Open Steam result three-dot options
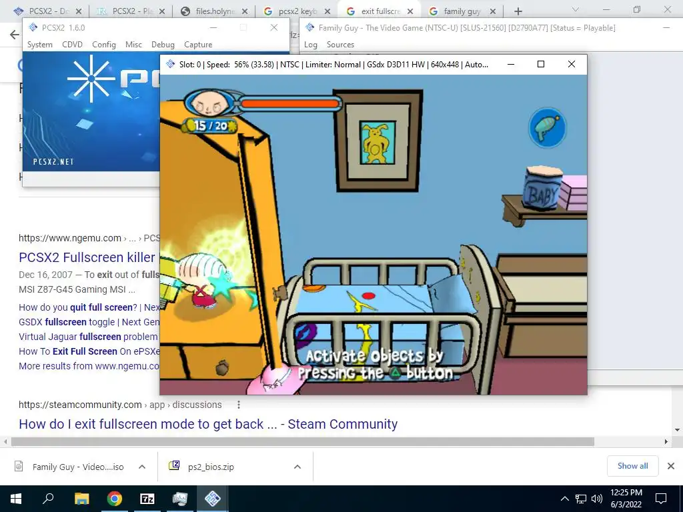This screenshot has height=512, width=683. pyautogui.click(x=239, y=405)
